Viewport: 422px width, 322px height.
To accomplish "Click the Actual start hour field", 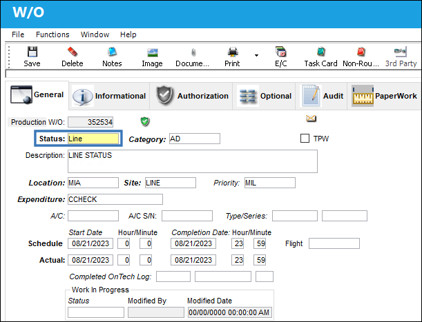I will pyautogui.click(x=124, y=260).
